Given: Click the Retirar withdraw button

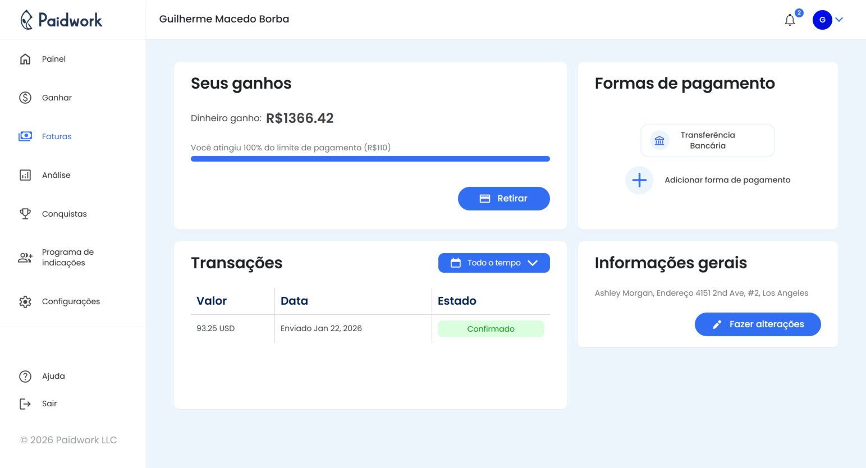Looking at the screenshot, I should [x=503, y=198].
